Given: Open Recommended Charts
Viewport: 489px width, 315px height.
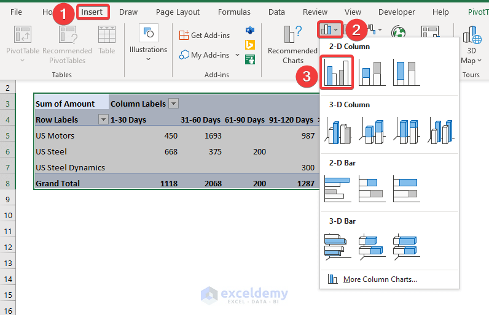Looking at the screenshot, I should (x=293, y=45).
